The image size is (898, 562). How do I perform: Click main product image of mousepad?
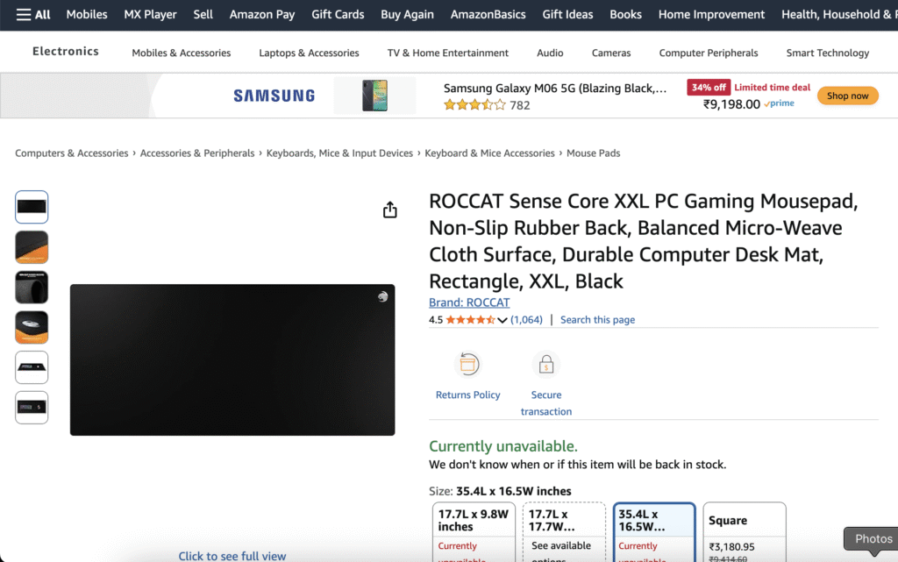232,360
